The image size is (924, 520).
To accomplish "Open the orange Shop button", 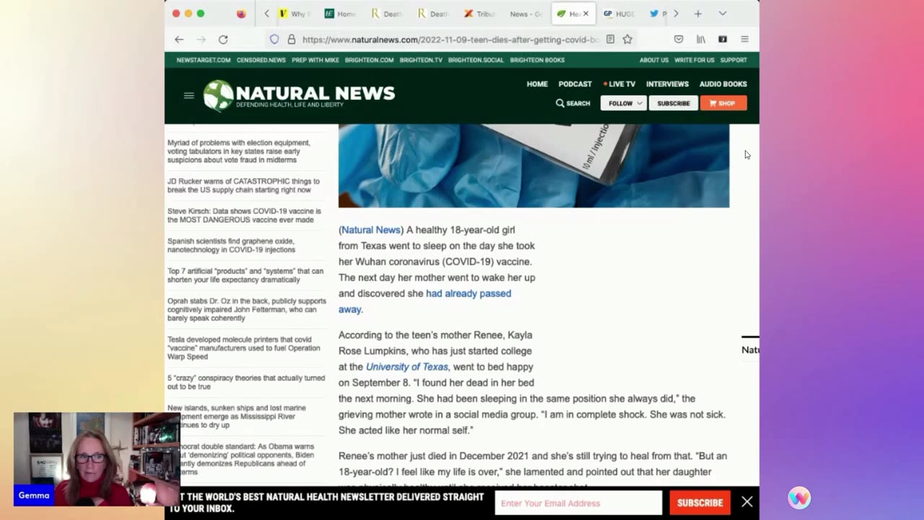I will click(x=723, y=103).
